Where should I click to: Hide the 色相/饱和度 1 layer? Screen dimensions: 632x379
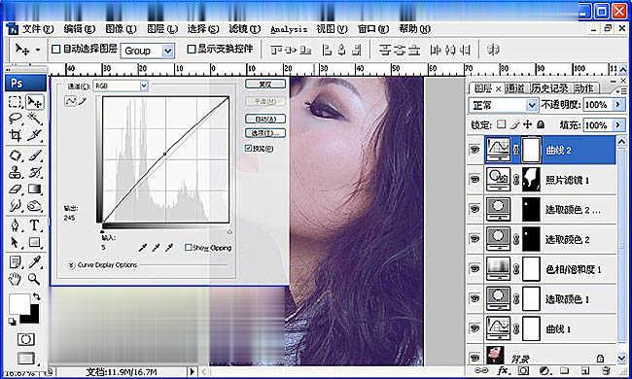475,268
